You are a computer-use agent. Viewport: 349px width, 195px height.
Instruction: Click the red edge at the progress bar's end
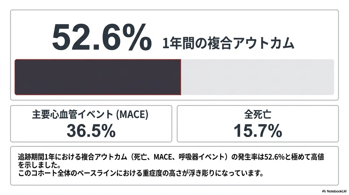181,77
